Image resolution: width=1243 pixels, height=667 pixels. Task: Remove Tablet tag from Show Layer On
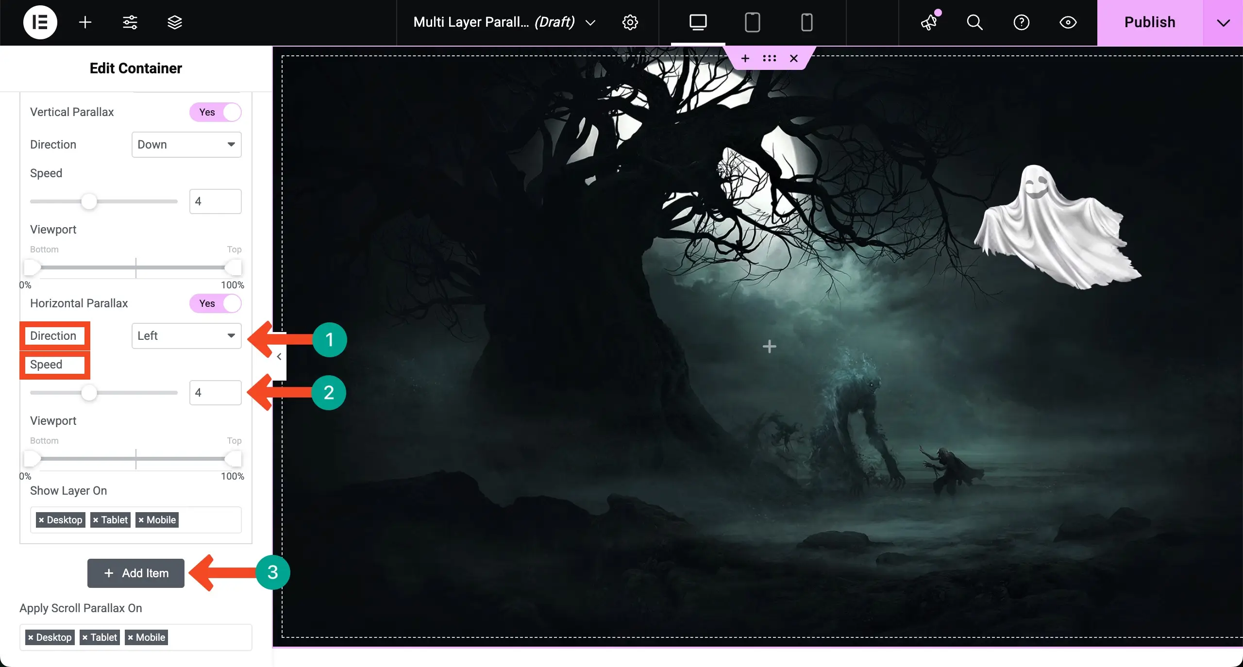coord(96,520)
